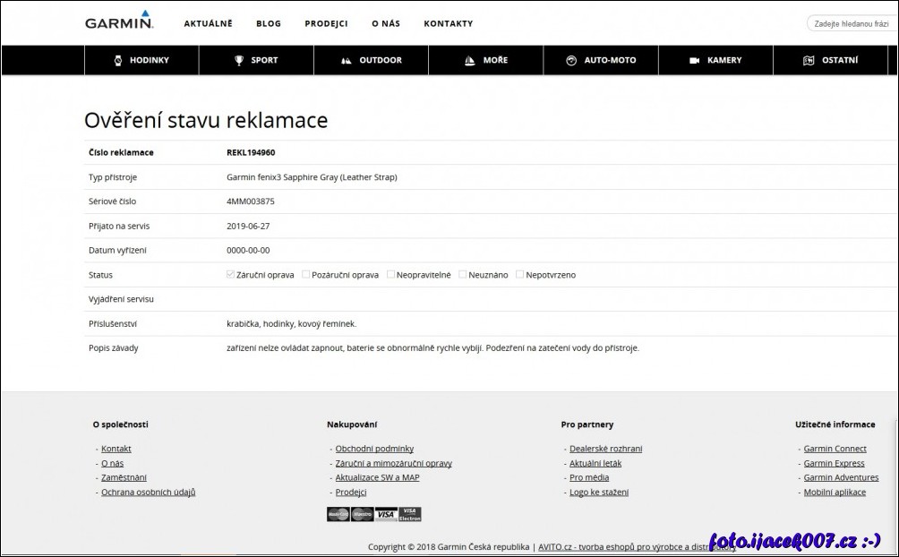This screenshot has height=557, width=899.
Task: Open the Kamery camera category
Action: (x=715, y=60)
